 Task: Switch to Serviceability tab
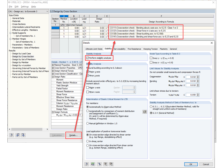(120, 49)
